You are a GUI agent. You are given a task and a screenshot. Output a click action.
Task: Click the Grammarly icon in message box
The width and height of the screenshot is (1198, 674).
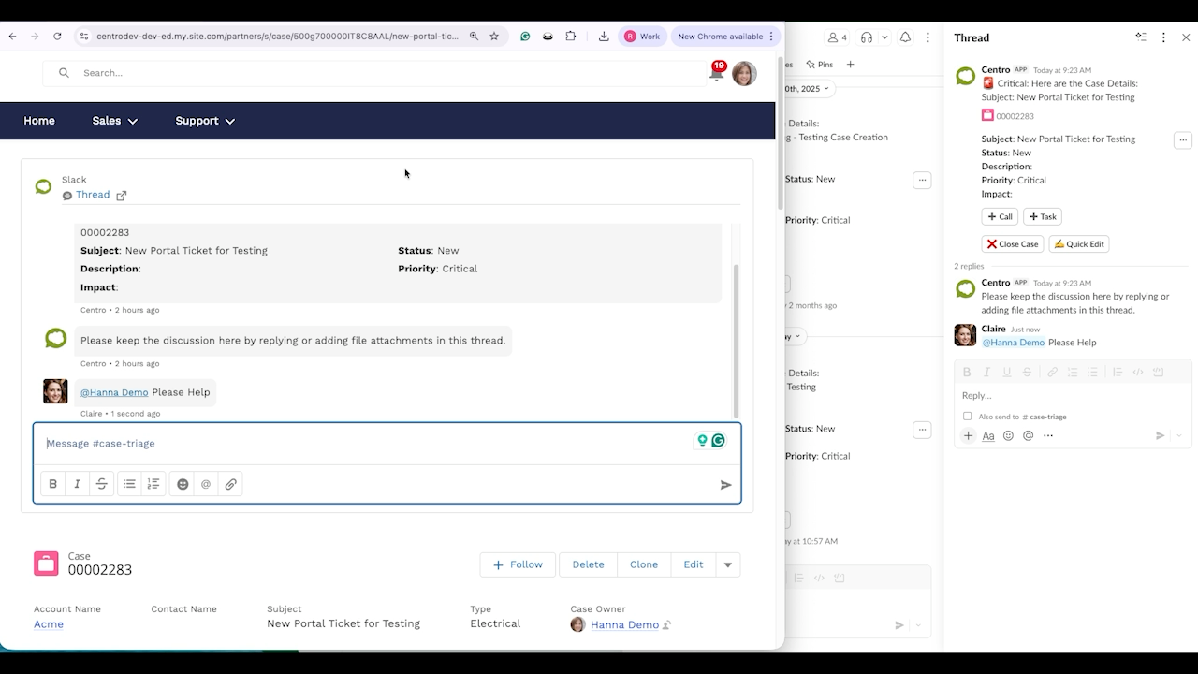click(x=718, y=440)
